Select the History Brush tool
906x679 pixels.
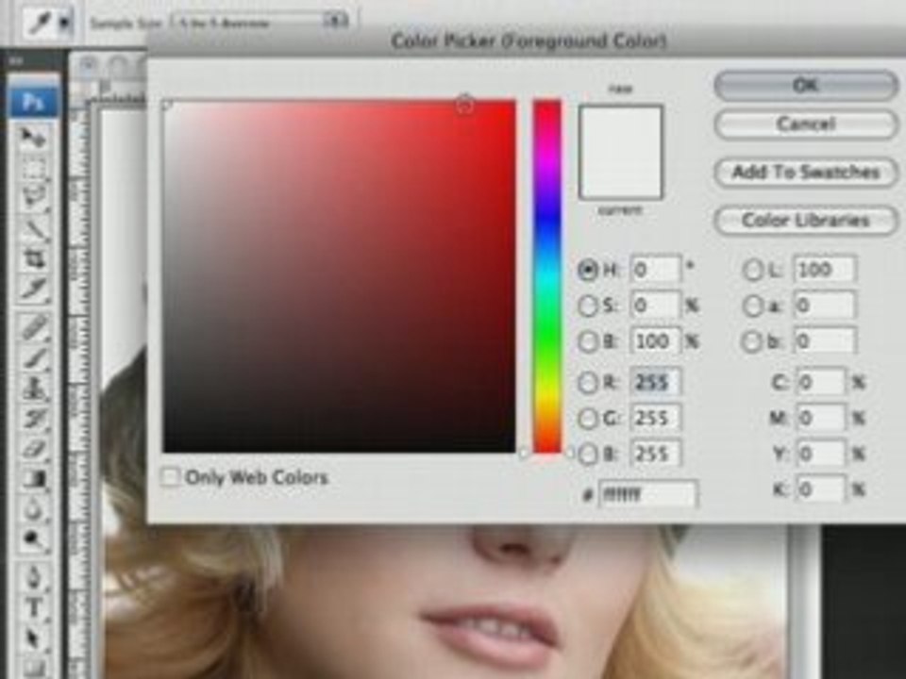pyautogui.click(x=34, y=418)
